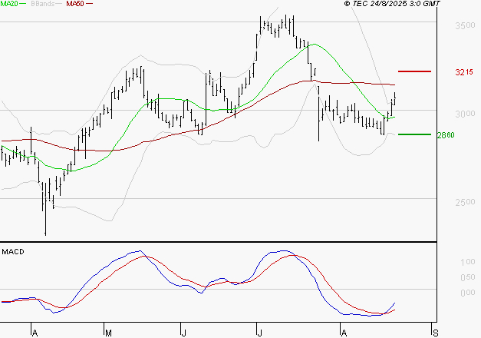The image size is (481, 338).
Task: Click the MA50 legend label
Action: (75, 4)
